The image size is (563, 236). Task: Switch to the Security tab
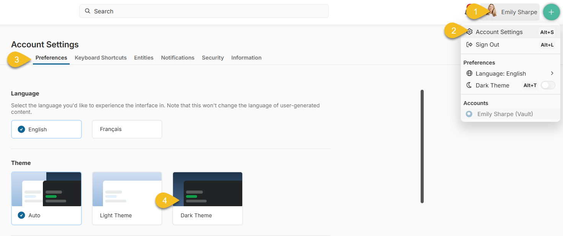coord(213,58)
